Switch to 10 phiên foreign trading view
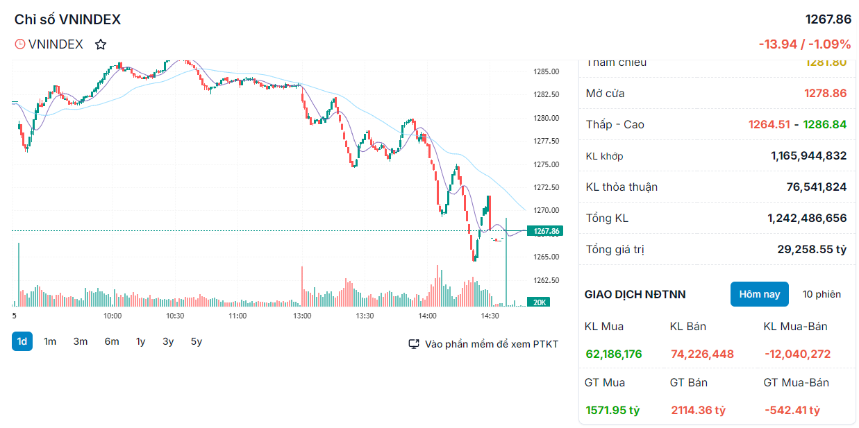The image size is (859, 428). click(822, 294)
